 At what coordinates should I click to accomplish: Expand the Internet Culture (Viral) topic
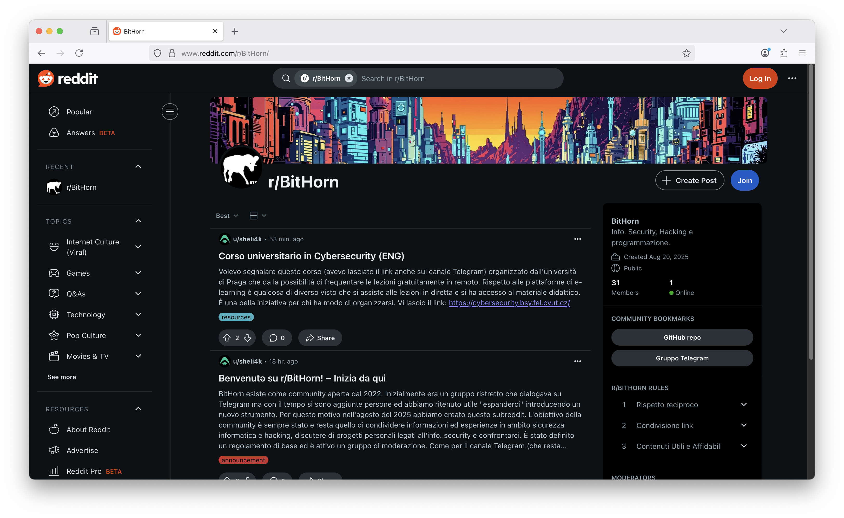click(138, 247)
